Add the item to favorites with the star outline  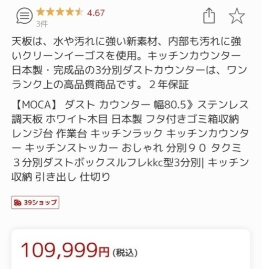(x=237, y=16)
